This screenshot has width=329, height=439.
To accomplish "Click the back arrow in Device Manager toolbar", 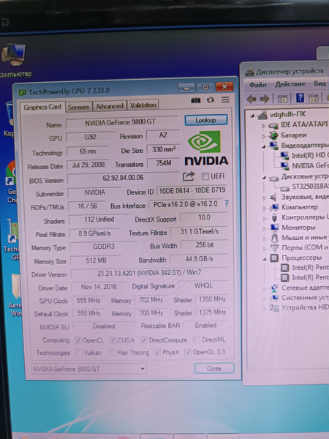I will tap(252, 99).
